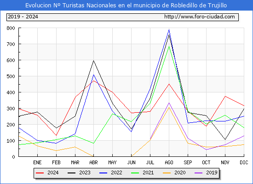The height and width of the screenshot is (184, 253).
Task: Click the 400 value on the y-axis
Action: point(11,92)
